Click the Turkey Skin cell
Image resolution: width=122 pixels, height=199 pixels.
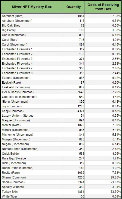pyautogui.click(x=31, y=192)
